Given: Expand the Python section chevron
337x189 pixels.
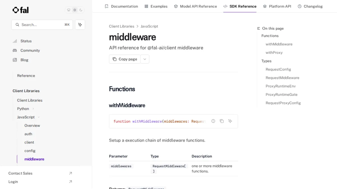Looking at the screenshot, I should pos(33,109).
